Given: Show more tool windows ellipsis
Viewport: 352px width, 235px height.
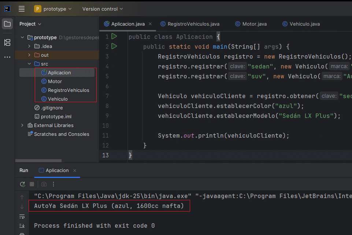Looking at the screenshot, I should coord(7,57).
